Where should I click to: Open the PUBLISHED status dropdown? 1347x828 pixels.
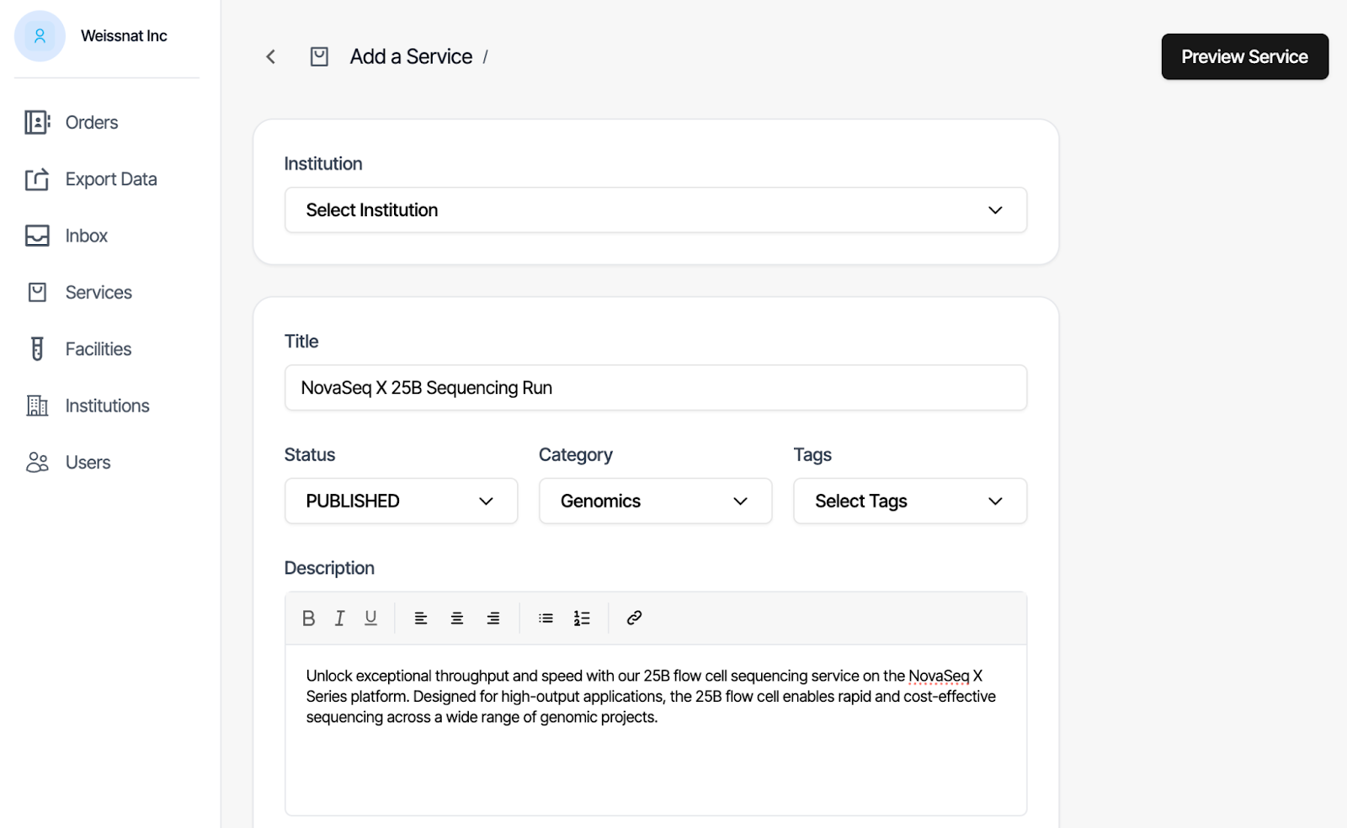pyautogui.click(x=401, y=502)
